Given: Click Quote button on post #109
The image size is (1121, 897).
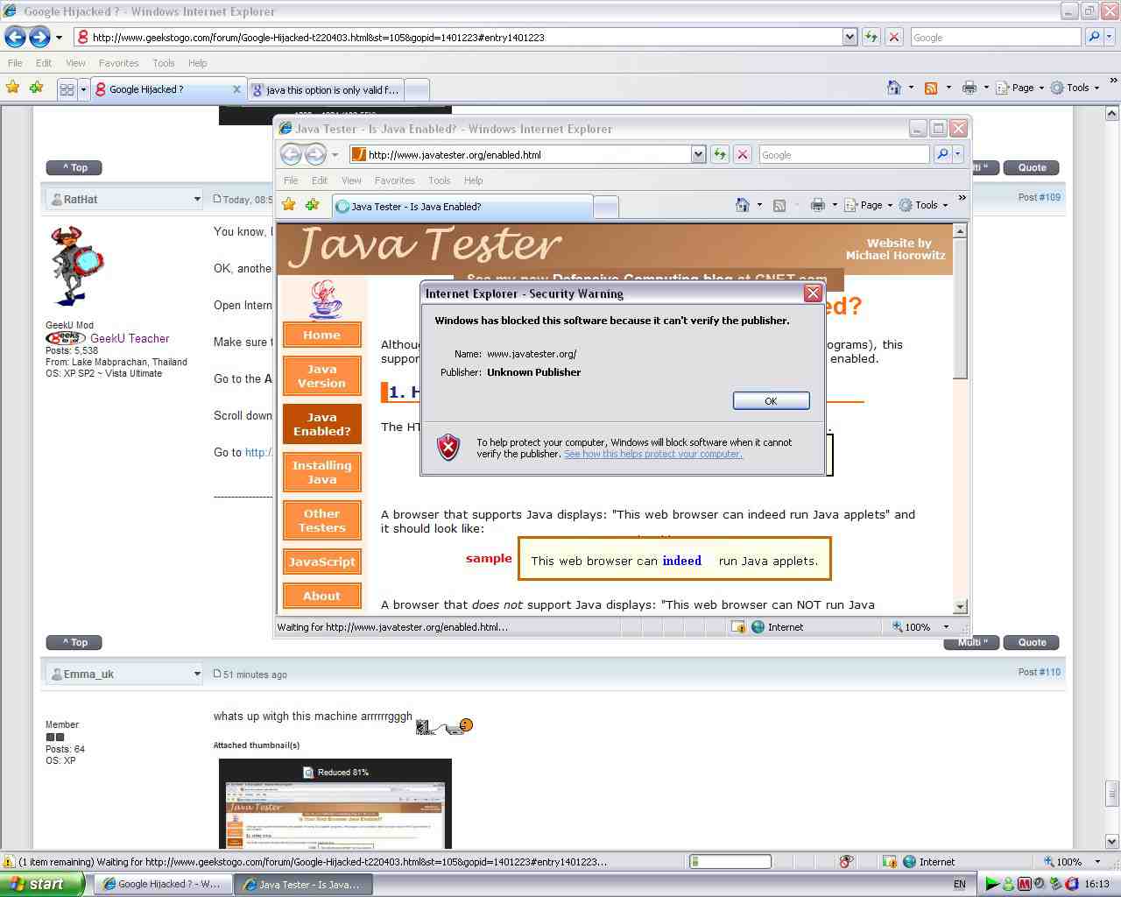Looking at the screenshot, I should (x=1032, y=167).
